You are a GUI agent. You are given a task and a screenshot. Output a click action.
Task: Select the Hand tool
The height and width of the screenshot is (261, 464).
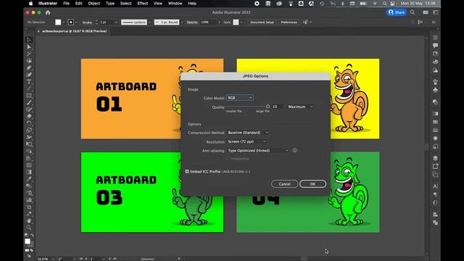click(29, 220)
